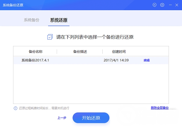182x129 pixels.
Task: Click the 备份名称 column header
Action: 36,51
